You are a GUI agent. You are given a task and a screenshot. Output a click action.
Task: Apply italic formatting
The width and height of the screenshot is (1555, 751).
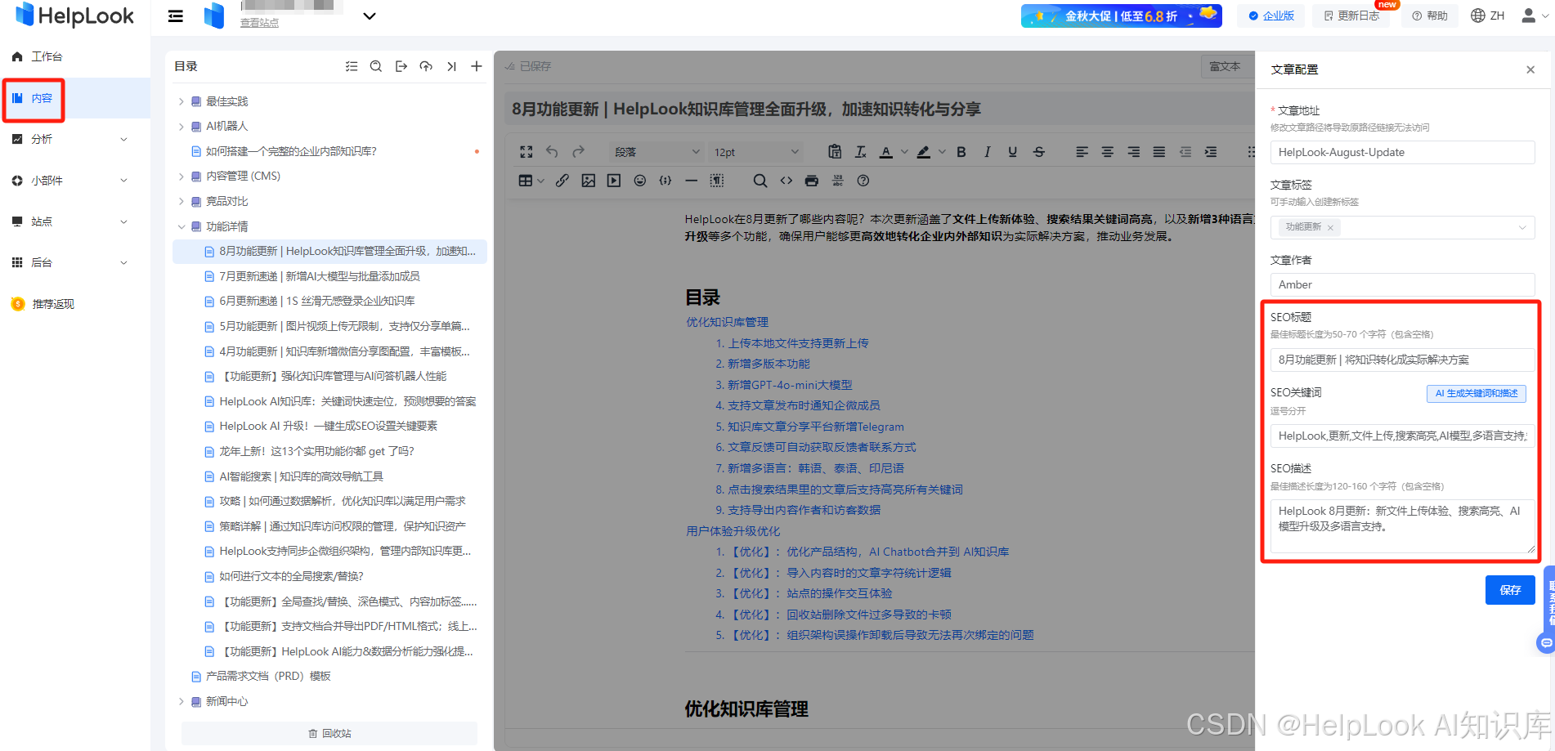[987, 152]
